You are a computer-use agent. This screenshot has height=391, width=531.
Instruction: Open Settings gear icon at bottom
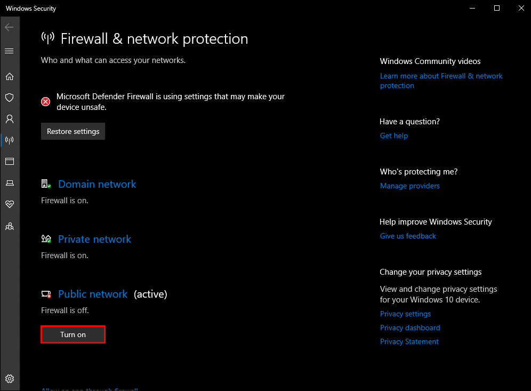[x=10, y=378]
